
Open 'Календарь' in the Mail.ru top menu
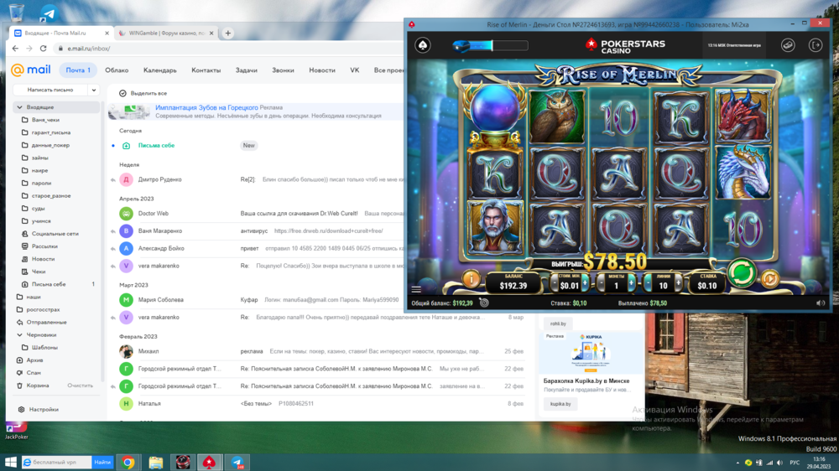click(159, 70)
